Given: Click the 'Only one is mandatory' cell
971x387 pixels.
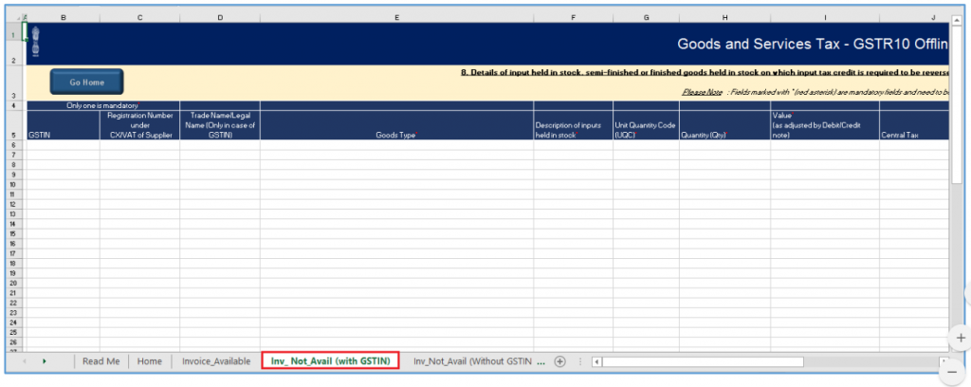Looking at the screenshot, I should [103, 106].
